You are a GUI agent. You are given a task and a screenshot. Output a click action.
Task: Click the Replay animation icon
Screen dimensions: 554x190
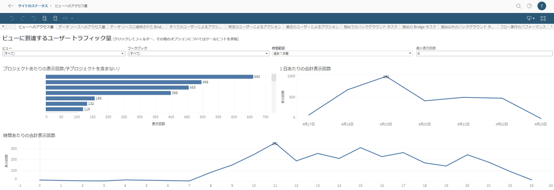pos(65,18)
